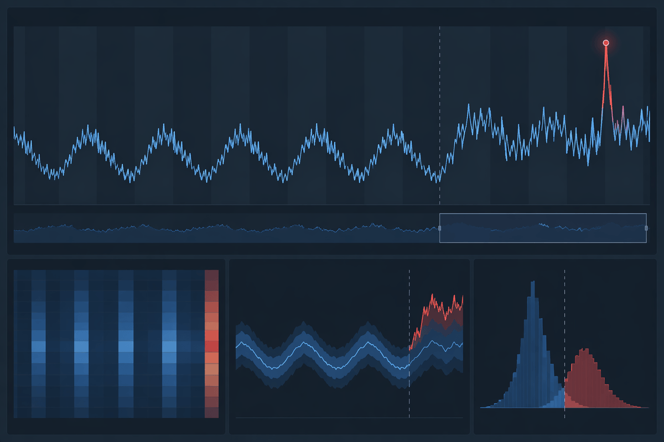Click the red anomaly peak marker circle
664x442 pixels.
[x=606, y=43]
